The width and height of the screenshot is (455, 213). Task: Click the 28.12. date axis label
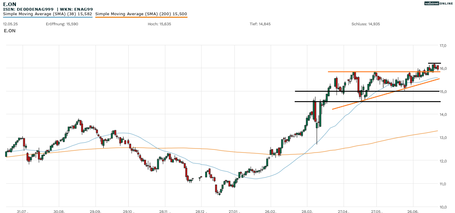click(201, 211)
